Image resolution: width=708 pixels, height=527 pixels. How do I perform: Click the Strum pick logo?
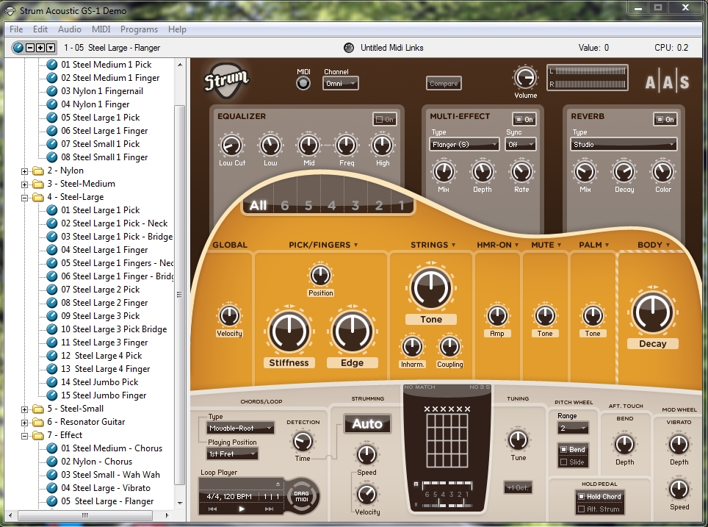pyautogui.click(x=226, y=80)
